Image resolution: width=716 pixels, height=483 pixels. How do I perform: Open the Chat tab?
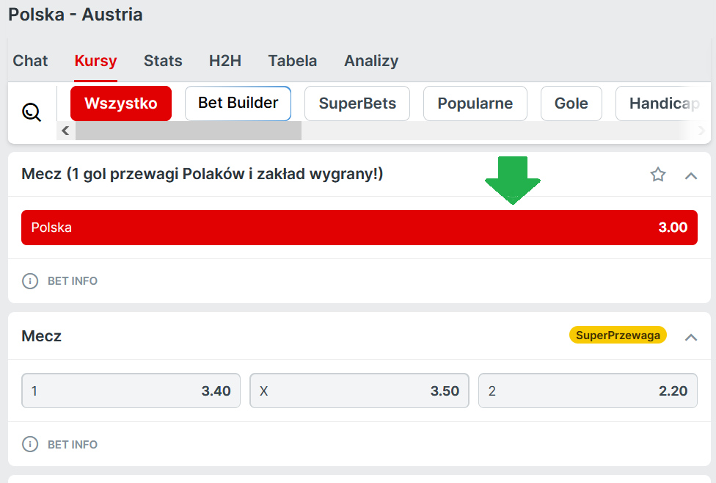click(x=30, y=61)
